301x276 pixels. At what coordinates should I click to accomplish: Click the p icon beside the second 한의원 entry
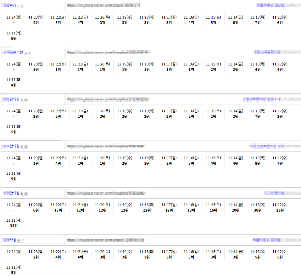pos(26,100)
